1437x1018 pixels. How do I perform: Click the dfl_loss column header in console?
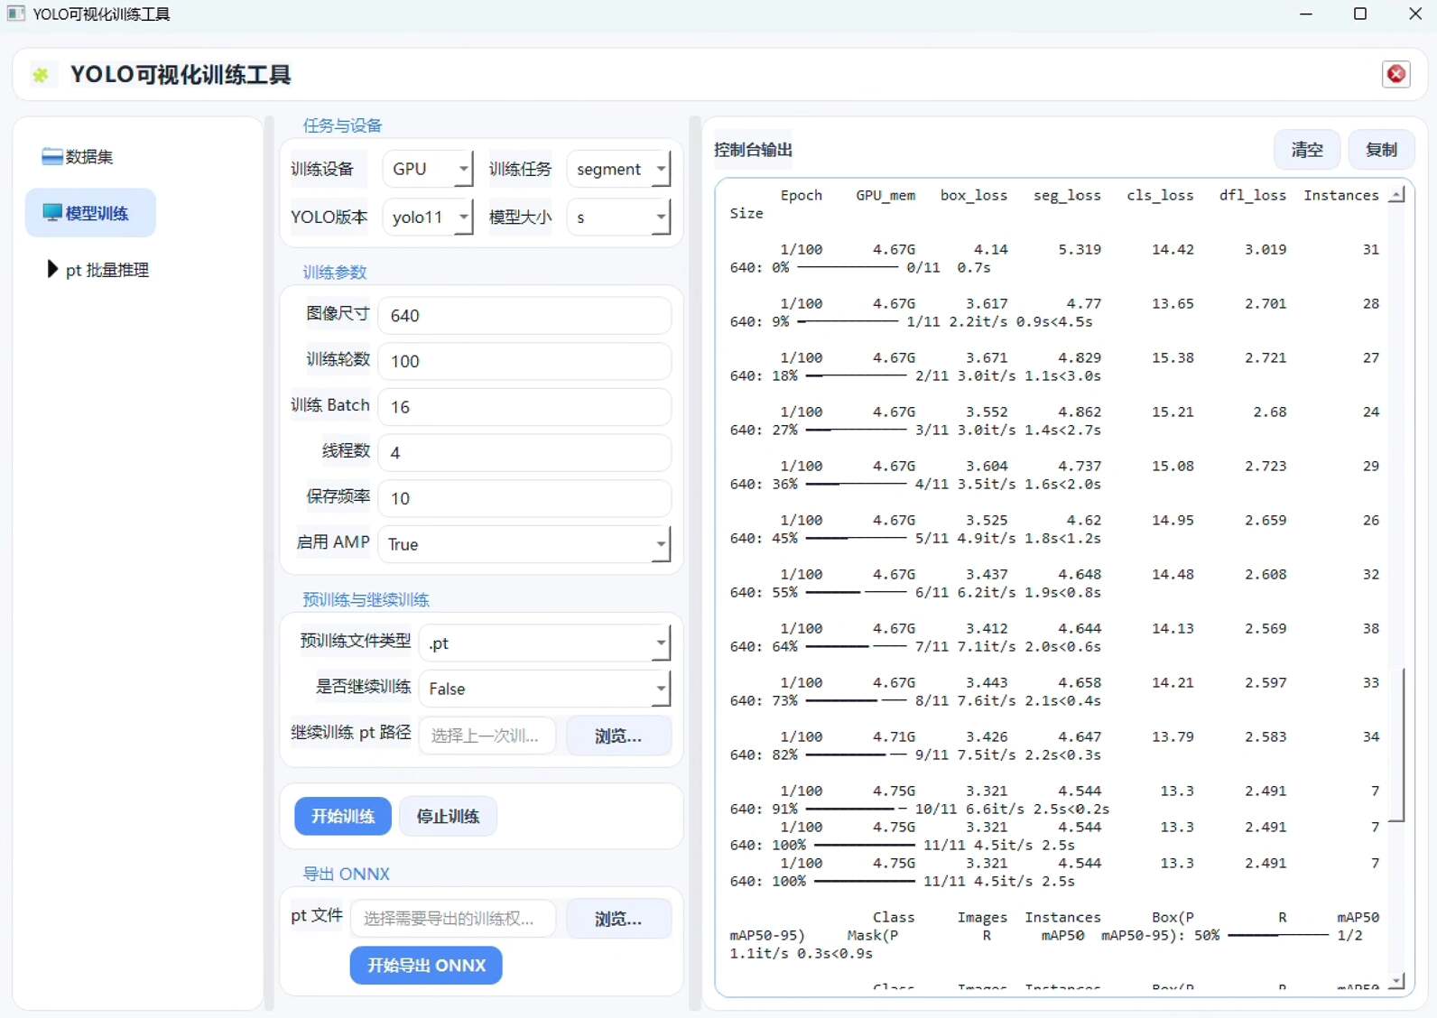click(x=1253, y=195)
